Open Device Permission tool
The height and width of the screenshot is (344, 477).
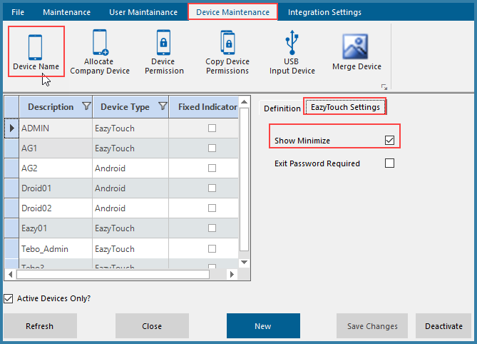pos(164,52)
